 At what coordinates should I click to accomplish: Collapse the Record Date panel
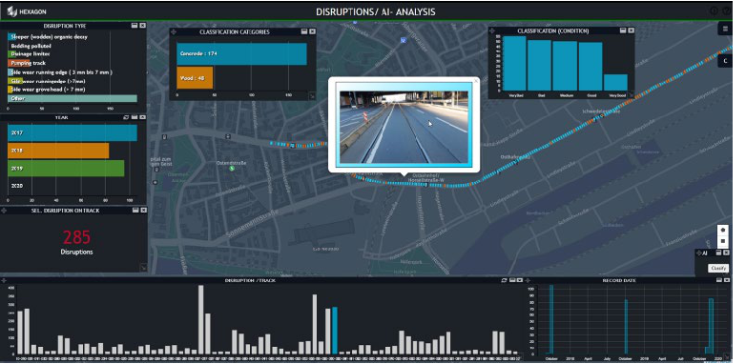pos(719,280)
